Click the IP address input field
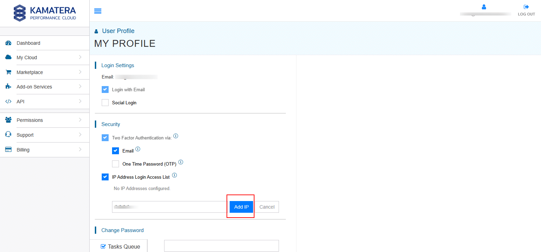The width and height of the screenshot is (541, 252). coord(169,207)
